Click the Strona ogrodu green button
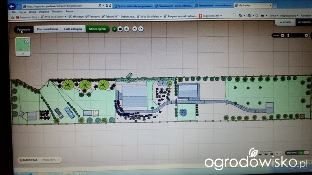This screenshot has width=312, height=175. point(97,29)
